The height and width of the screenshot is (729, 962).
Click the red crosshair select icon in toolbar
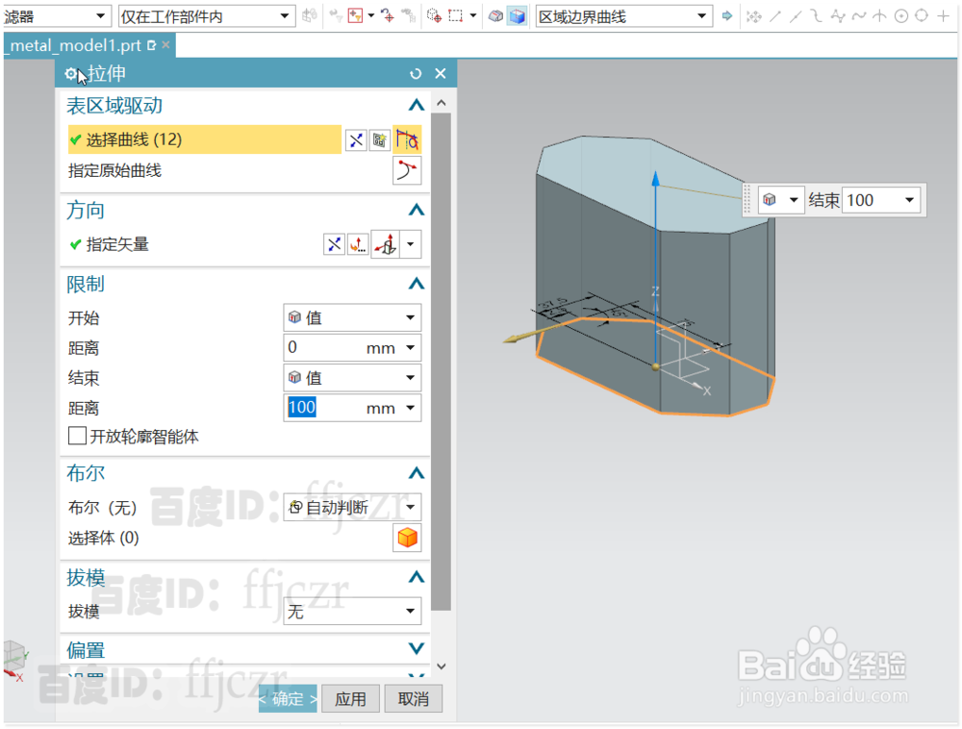[x=388, y=16]
